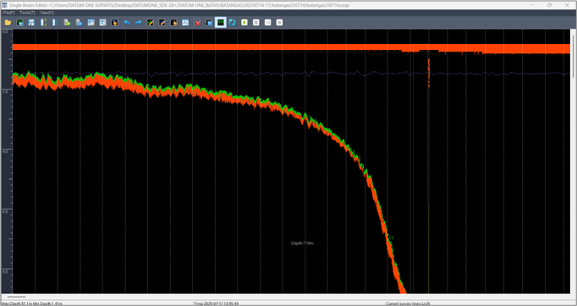The image size is (577, 306).
Task: Undo the last edit with the blue back arrow
Action: 127,23
